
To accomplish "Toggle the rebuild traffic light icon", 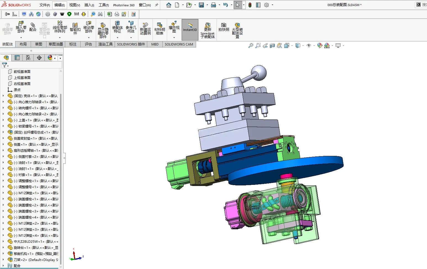I will click(x=250, y=5).
